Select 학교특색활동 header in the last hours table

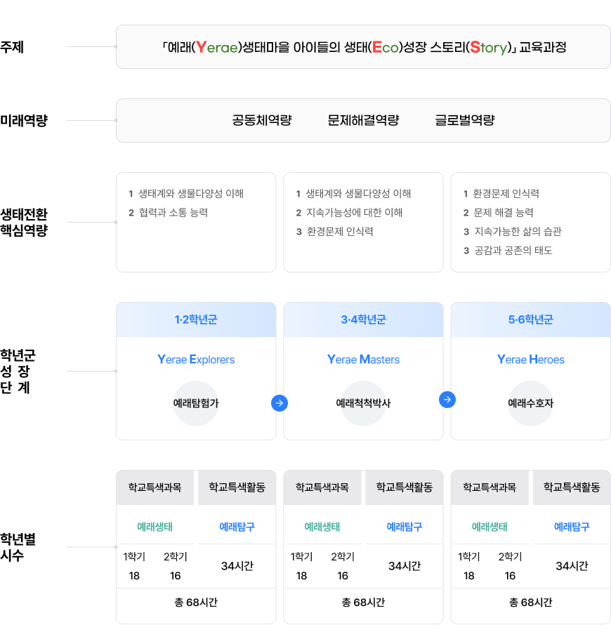[572, 487]
